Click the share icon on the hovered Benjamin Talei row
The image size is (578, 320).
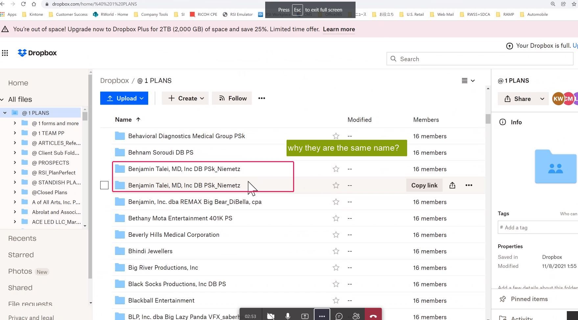click(452, 185)
